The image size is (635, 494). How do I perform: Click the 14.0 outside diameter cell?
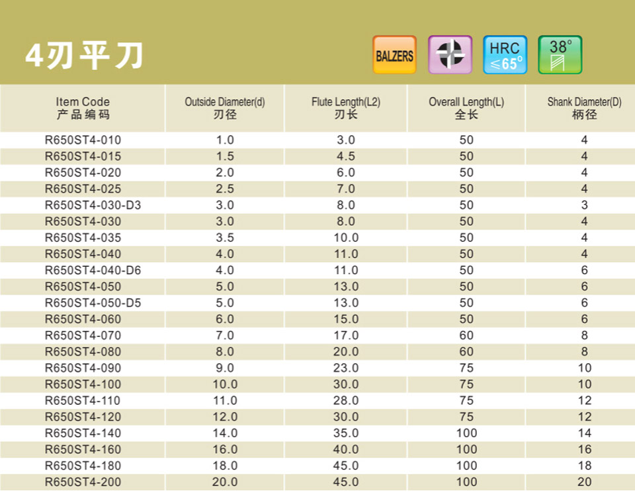point(225,433)
